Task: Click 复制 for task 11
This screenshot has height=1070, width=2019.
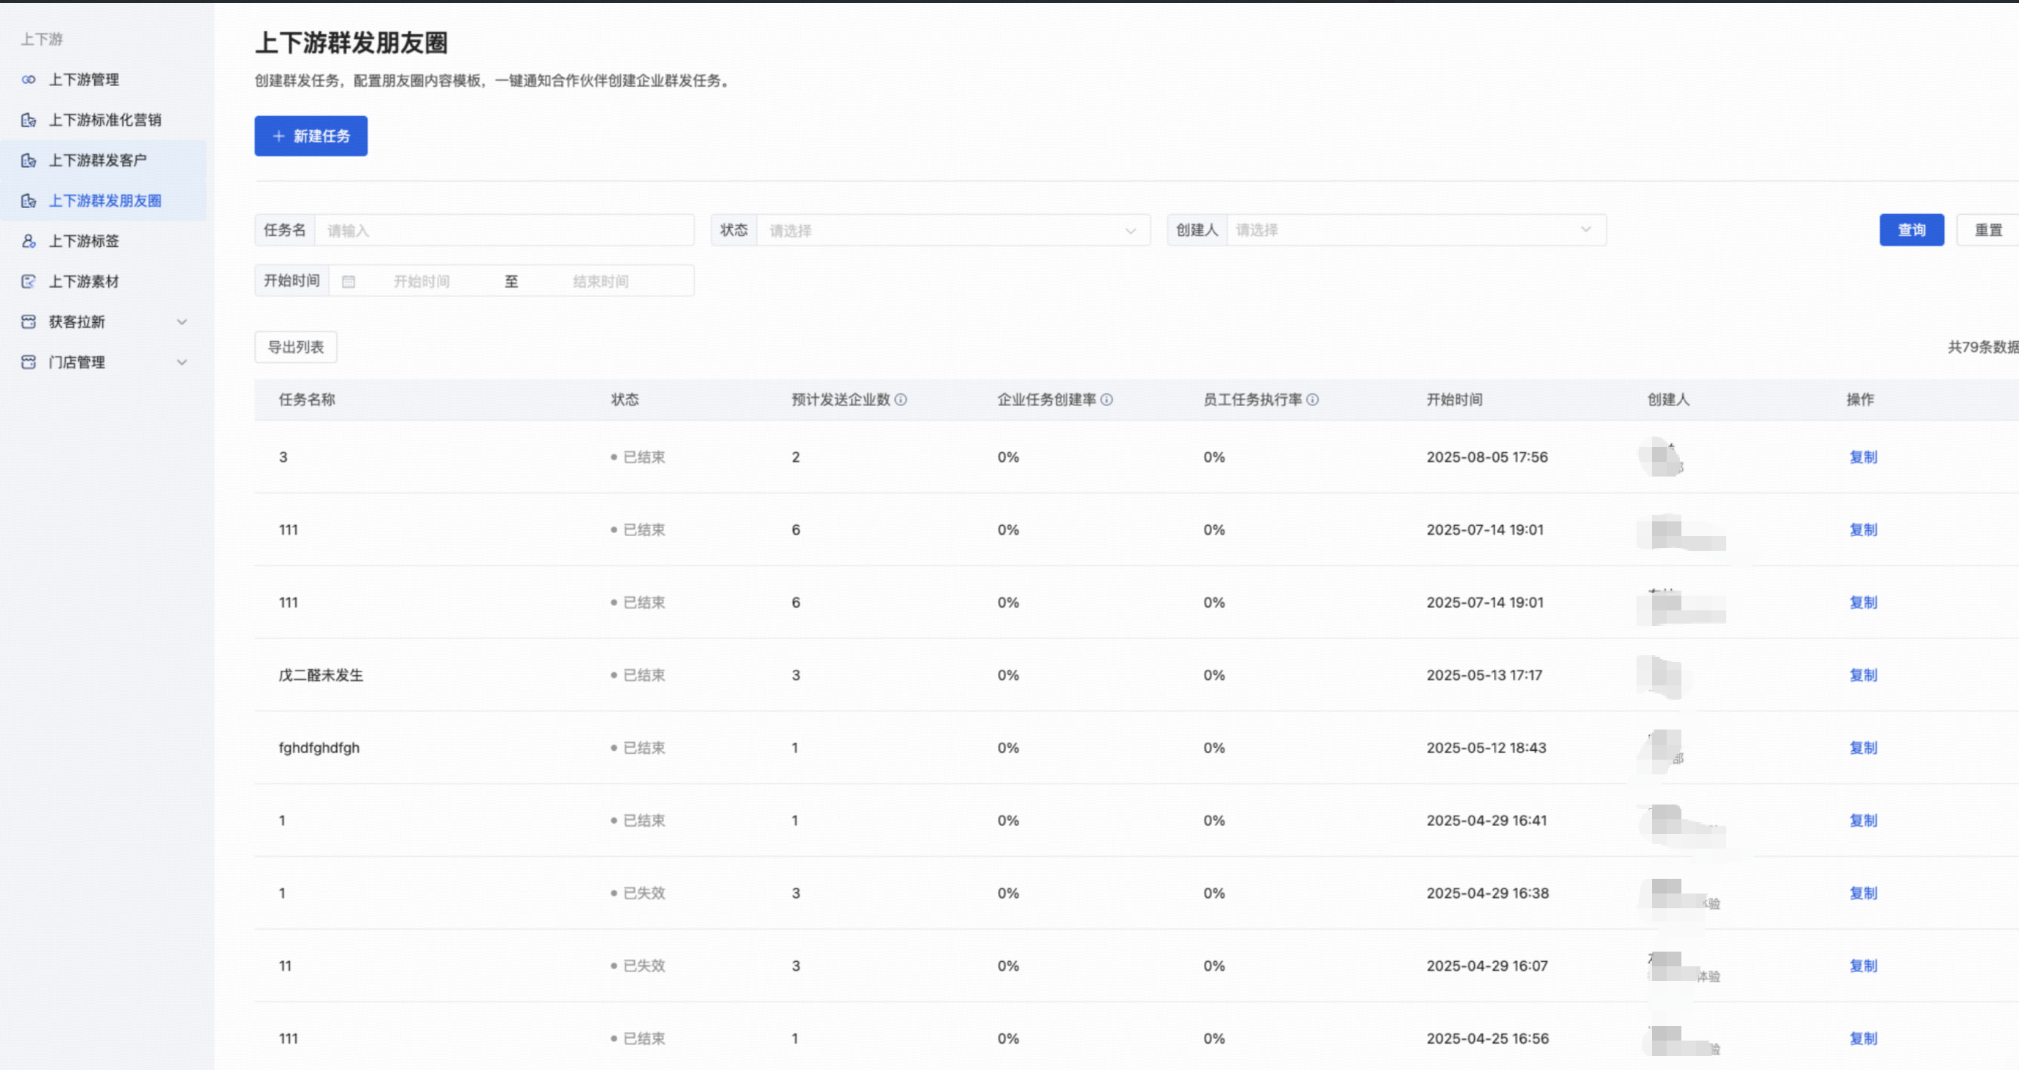Action: pos(1863,966)
